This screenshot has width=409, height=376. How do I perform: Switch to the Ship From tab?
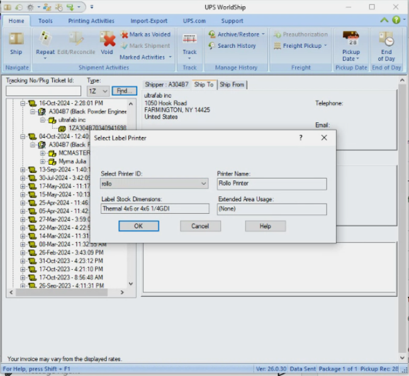point(232,85)
